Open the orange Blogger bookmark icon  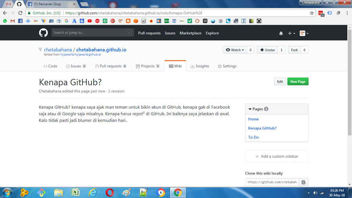click(128, 21)
